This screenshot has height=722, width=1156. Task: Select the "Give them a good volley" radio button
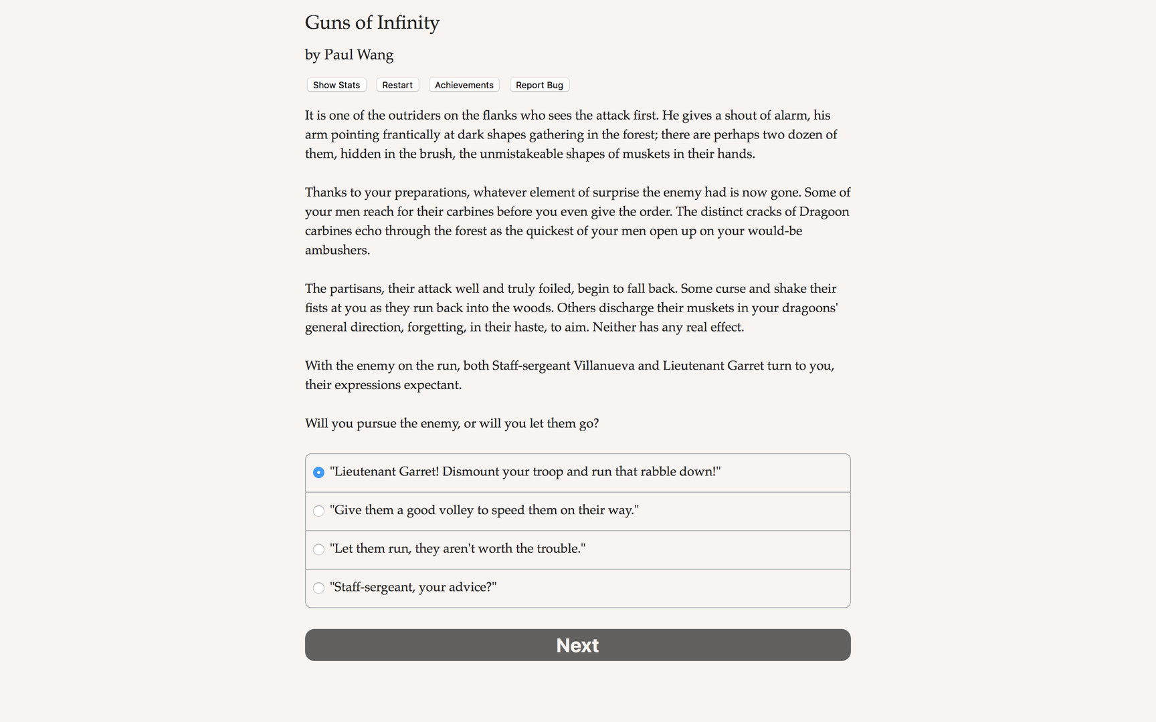318,511
